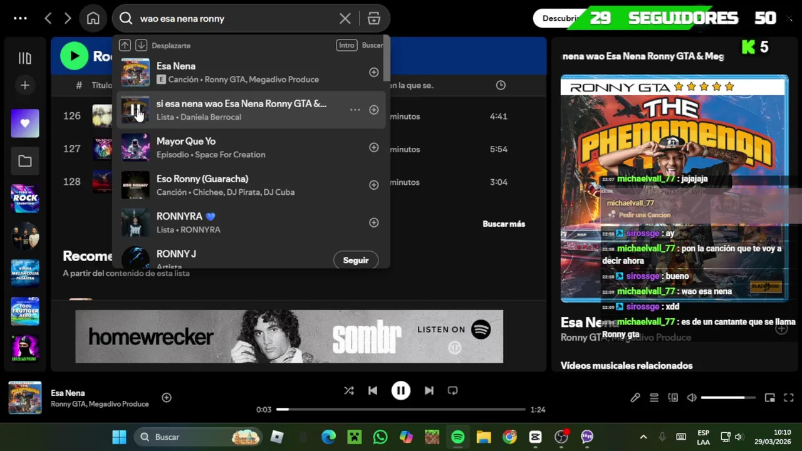Viewport: 802px width, 451px height.
Task: Add the playing song to Liked Songs
Action: [x=167, y=397]
